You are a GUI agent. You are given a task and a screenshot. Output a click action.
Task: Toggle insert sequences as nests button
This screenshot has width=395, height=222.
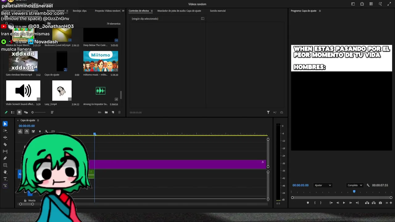20,131
